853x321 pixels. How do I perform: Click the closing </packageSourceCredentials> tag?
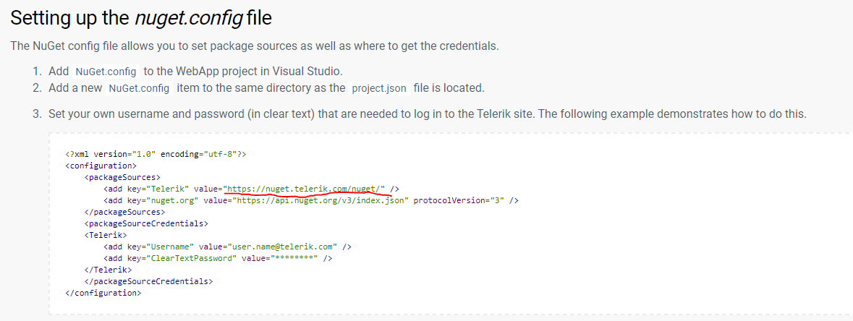point(148,281)
